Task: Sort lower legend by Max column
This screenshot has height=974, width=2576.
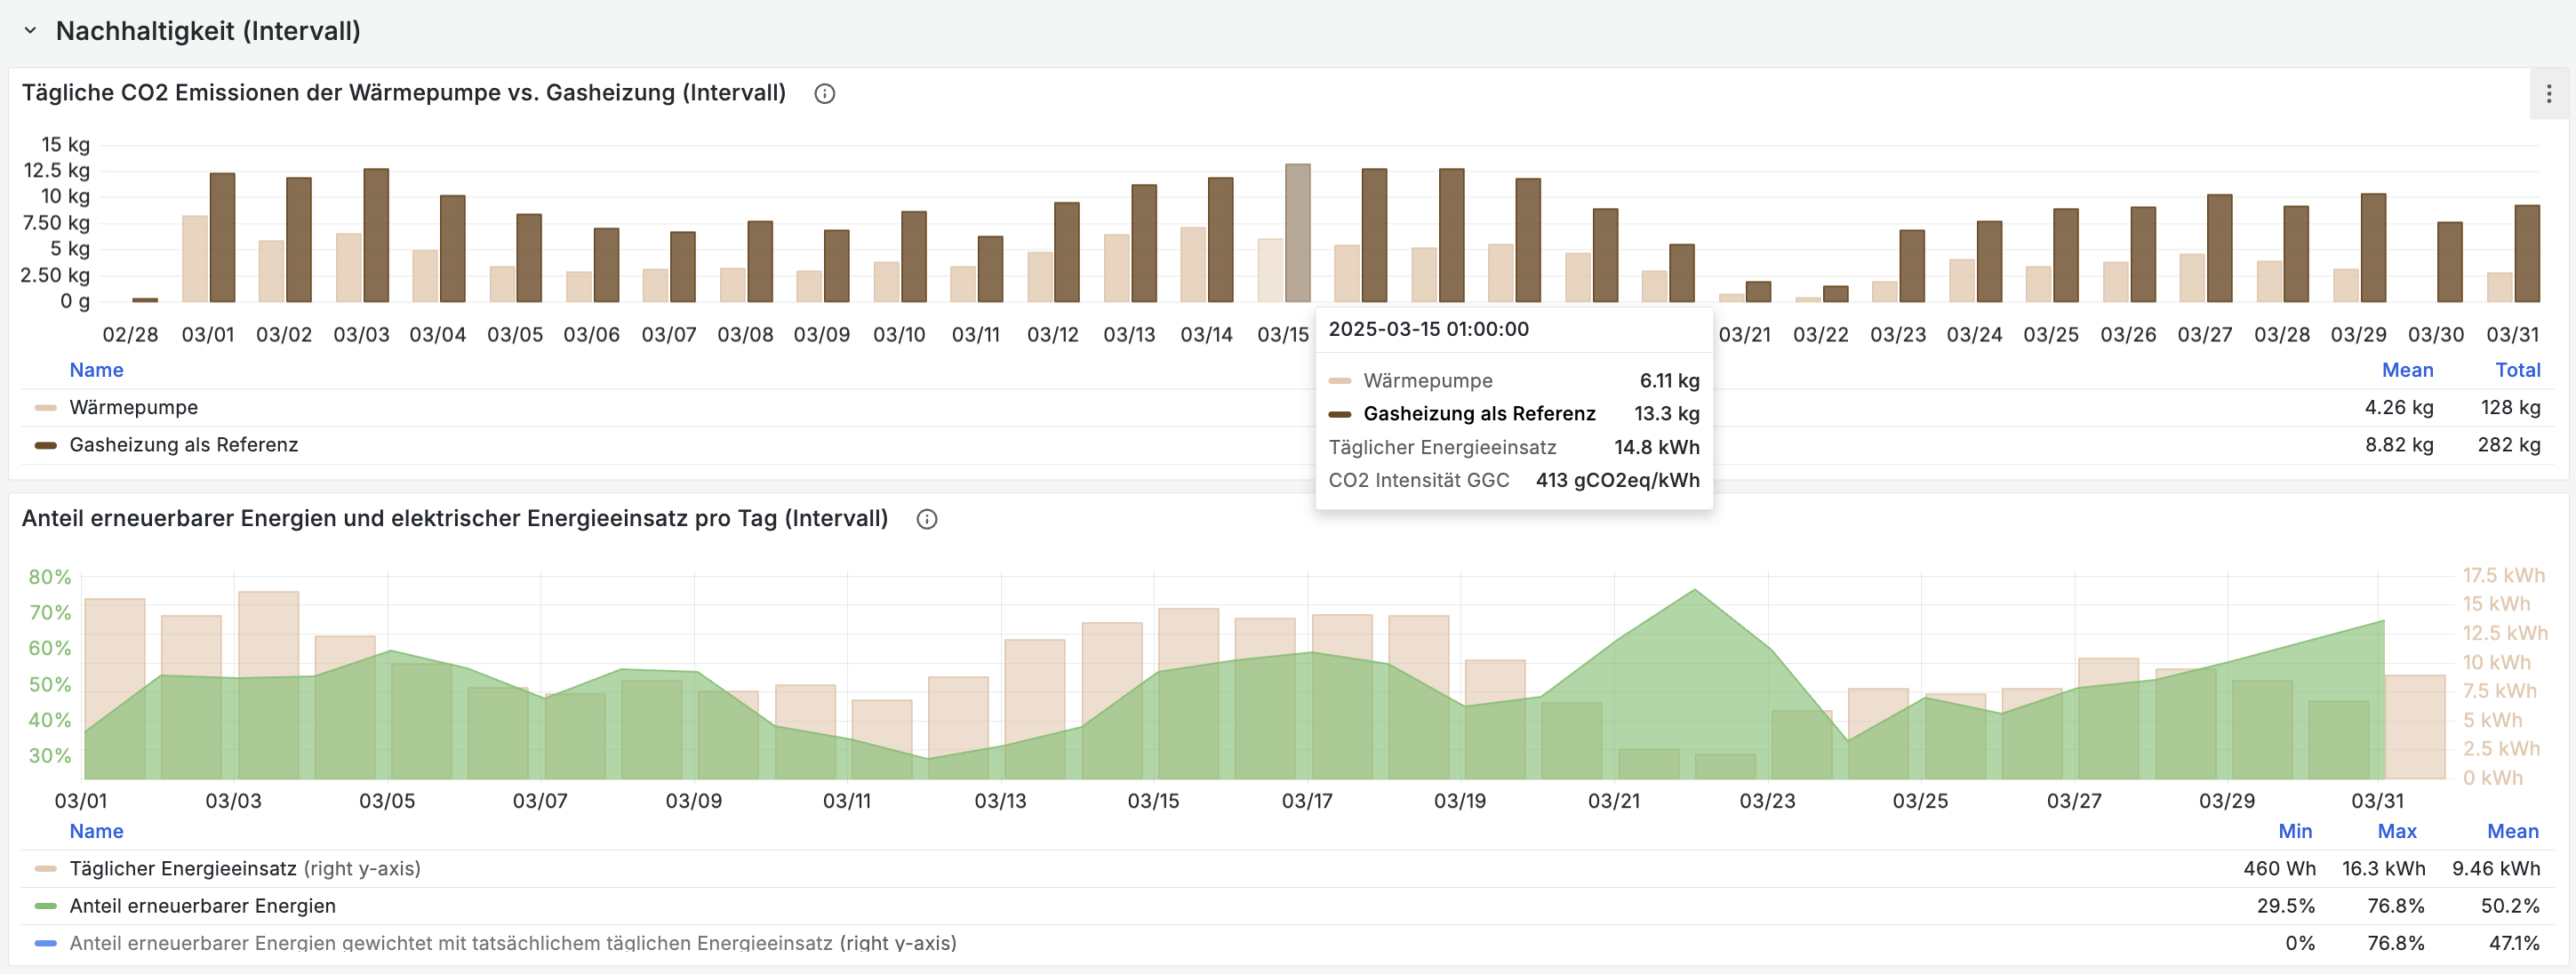Action: coord(2396,831)
